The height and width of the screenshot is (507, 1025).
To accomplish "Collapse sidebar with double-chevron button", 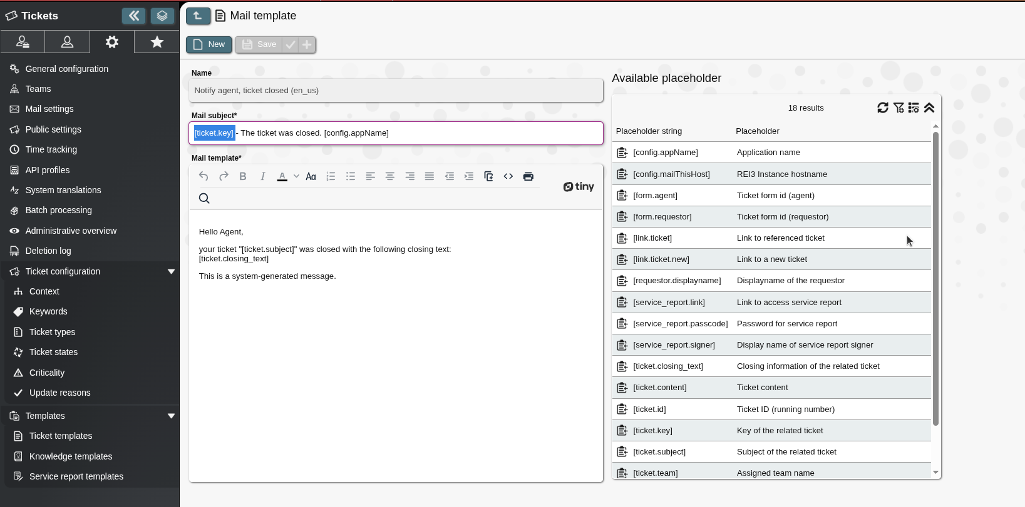I will (134, 16).
